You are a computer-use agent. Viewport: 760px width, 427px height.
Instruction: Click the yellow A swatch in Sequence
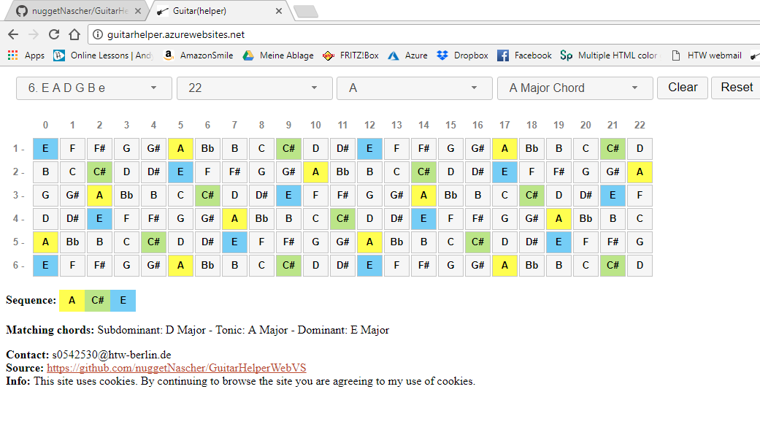(72, 301)
